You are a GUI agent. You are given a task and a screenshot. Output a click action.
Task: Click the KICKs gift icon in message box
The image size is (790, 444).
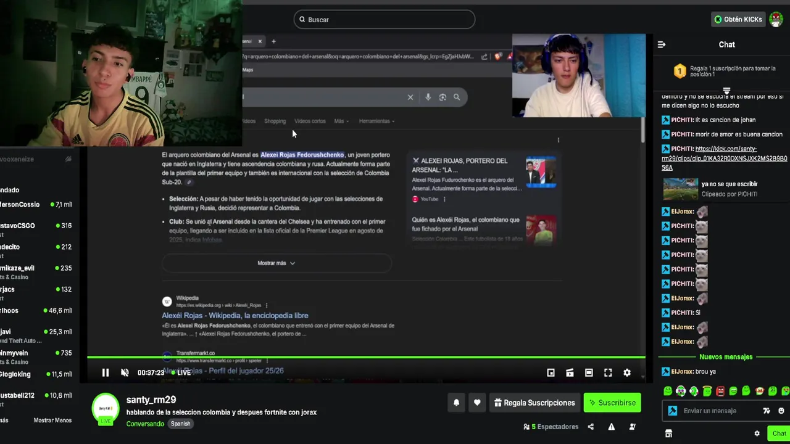[x=767, y=411]
